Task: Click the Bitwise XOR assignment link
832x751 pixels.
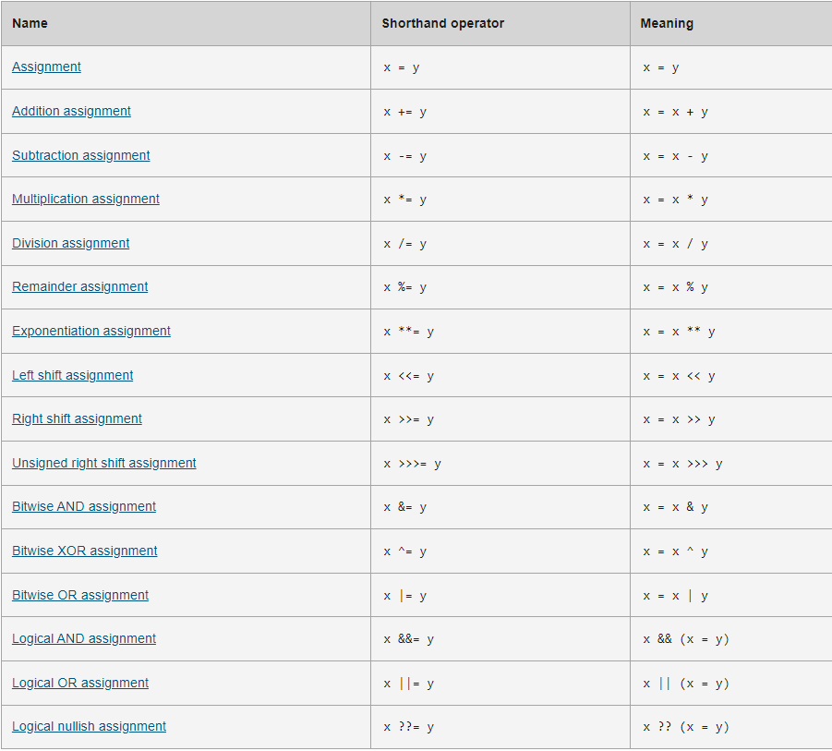Action: [x=84, y=551]
